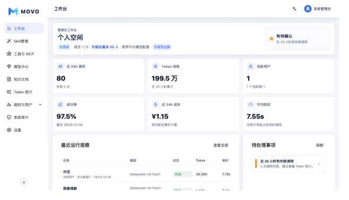Click the 系统审计 shield icon
The image size is (349, 200).
coord(9,117)
